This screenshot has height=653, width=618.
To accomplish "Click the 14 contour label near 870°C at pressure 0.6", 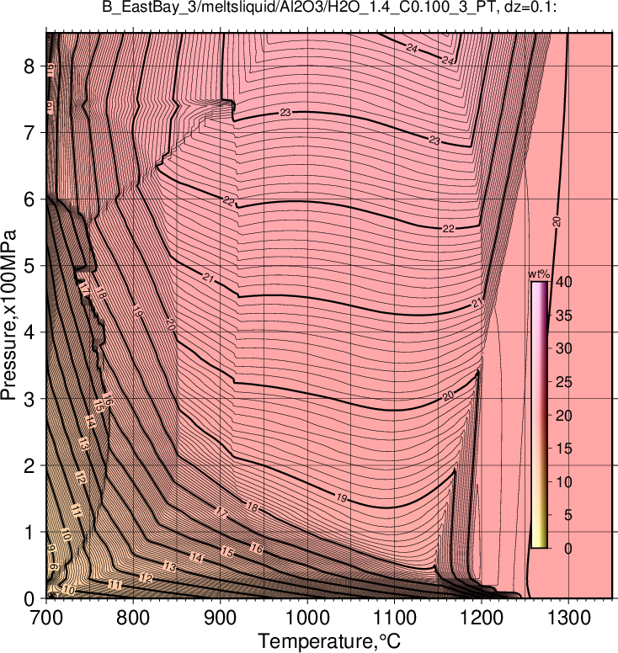I will coord(196,558).
